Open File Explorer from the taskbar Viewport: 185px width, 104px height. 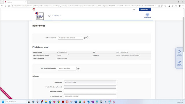(x=46, y=102)
